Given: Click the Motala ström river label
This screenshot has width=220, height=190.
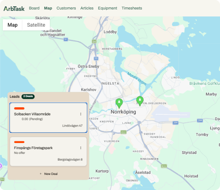Looking at the screenshot, I should pos(137,79).
